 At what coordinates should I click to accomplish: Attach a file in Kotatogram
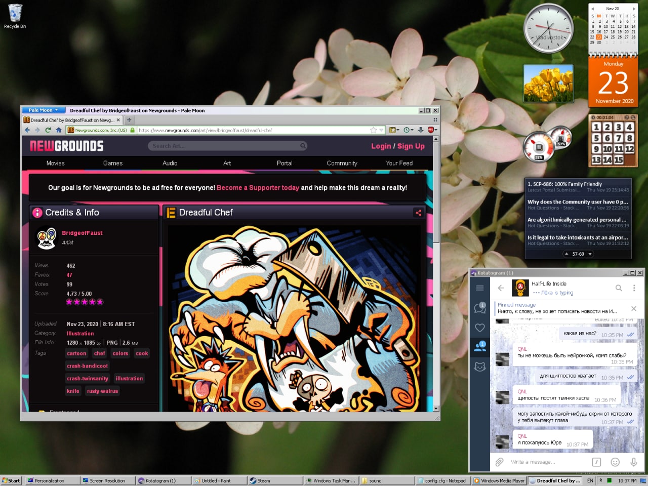tap(499, 462)
